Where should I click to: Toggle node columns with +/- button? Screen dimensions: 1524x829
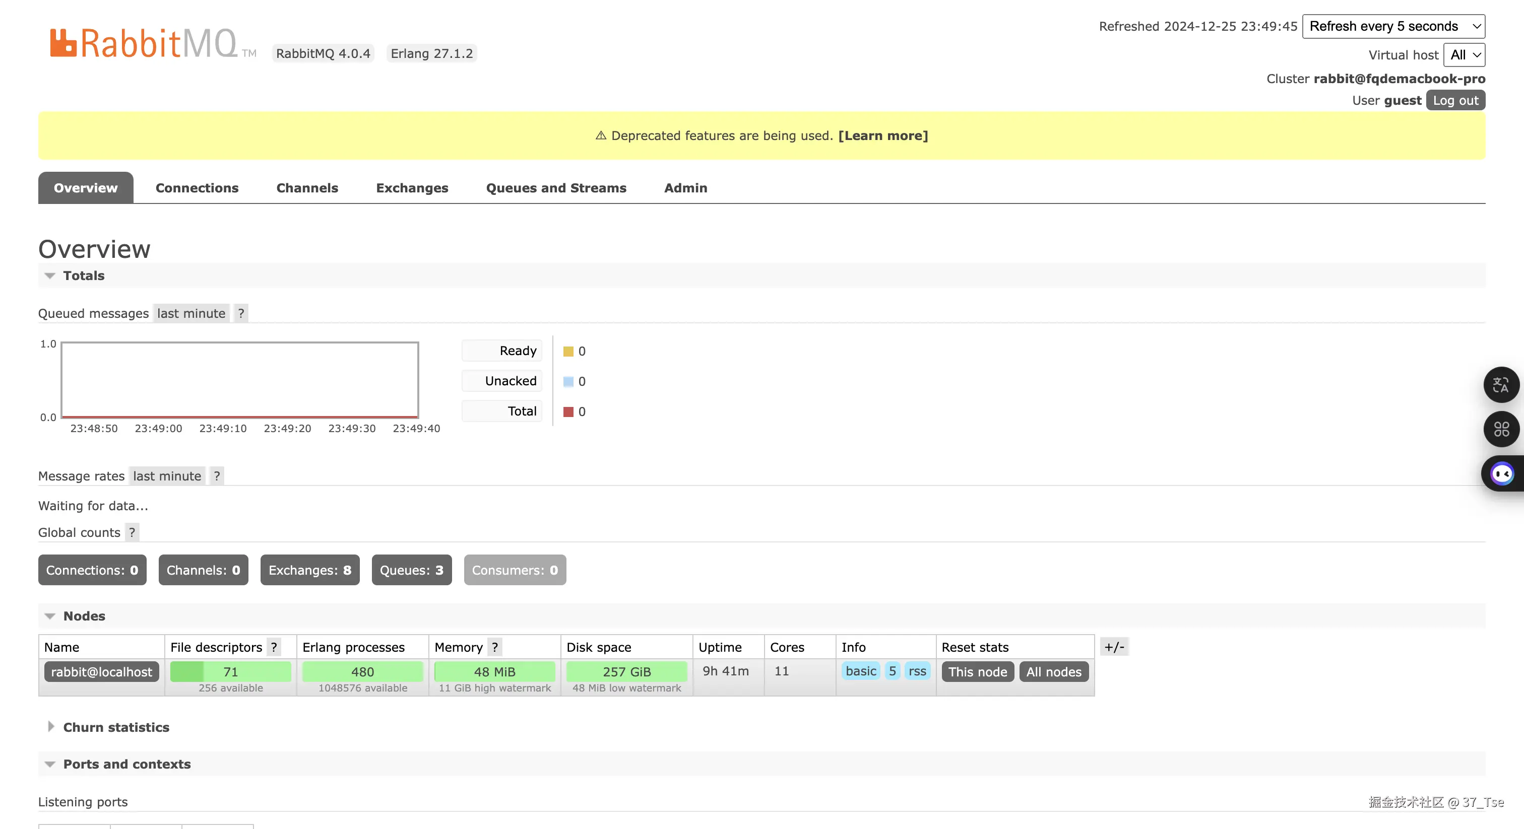click(x=1114, y=647)
